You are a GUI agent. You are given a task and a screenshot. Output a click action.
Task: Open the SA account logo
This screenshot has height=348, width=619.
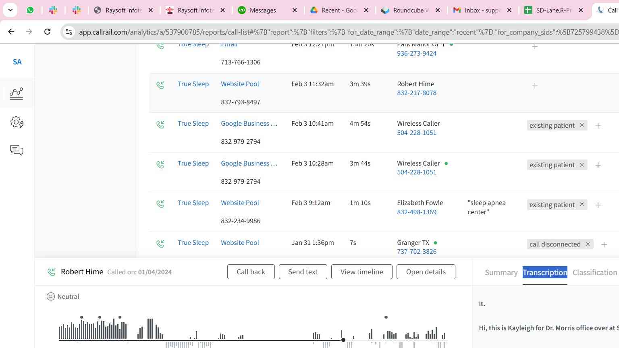pyautogui.click(x=17, y=62)
